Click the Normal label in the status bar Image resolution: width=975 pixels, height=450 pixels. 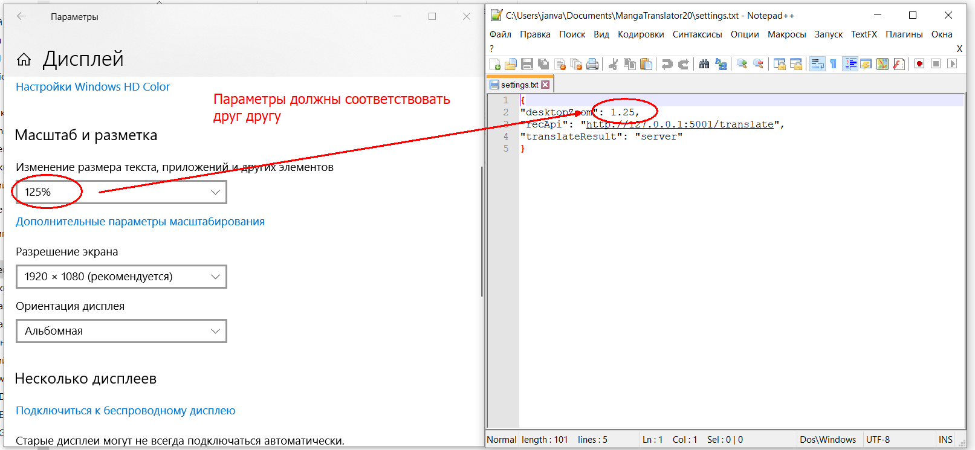(502, 440)
